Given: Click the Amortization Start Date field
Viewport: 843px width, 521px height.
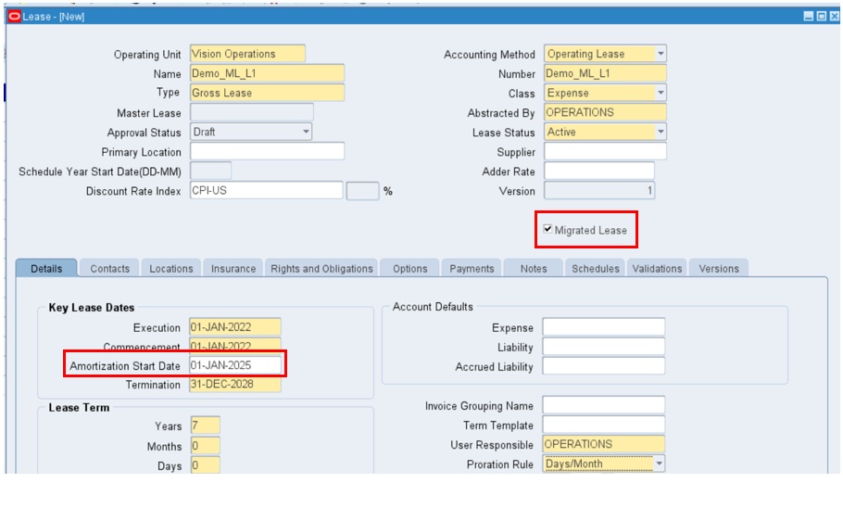Looking at the screenshot, I should click(x=235, y=365).
